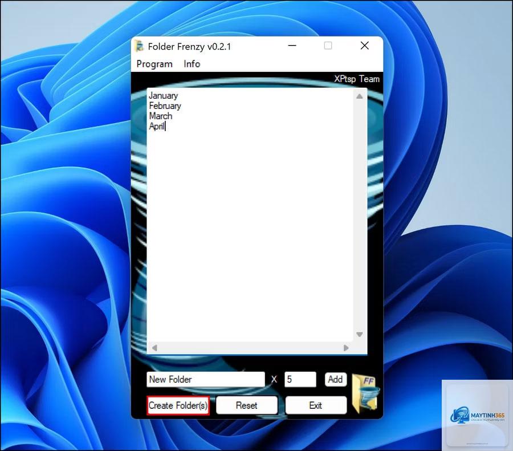The width and height of the screenshot is (513, 451).
Task: Click the horizontal scrollbar left arrow
Action: click(x=154, y=348)
